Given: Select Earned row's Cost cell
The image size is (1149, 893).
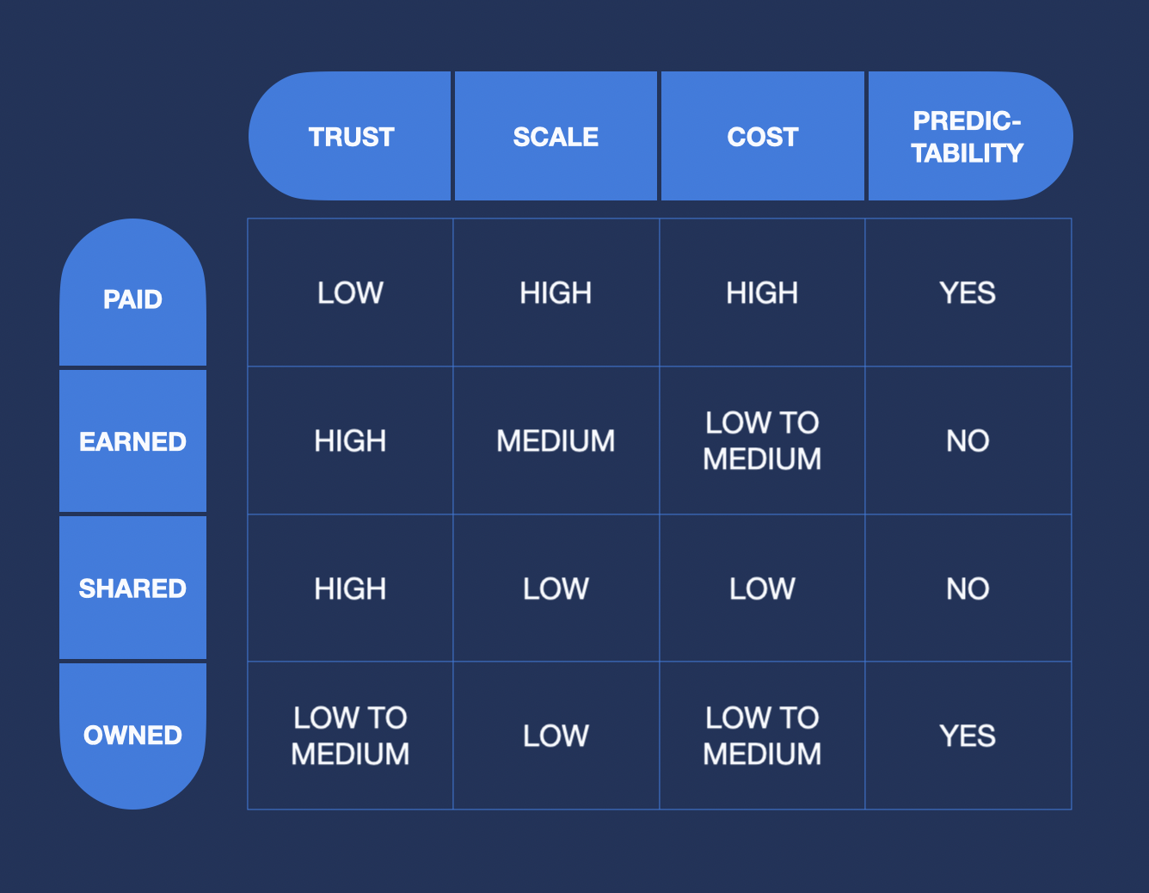Looking at the screenshot, I should click(x=762, y=440).
